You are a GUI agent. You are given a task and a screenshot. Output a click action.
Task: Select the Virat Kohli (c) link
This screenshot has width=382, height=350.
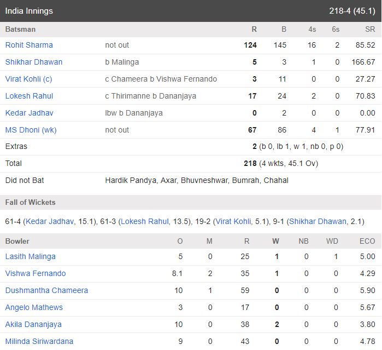click(29, 79)
